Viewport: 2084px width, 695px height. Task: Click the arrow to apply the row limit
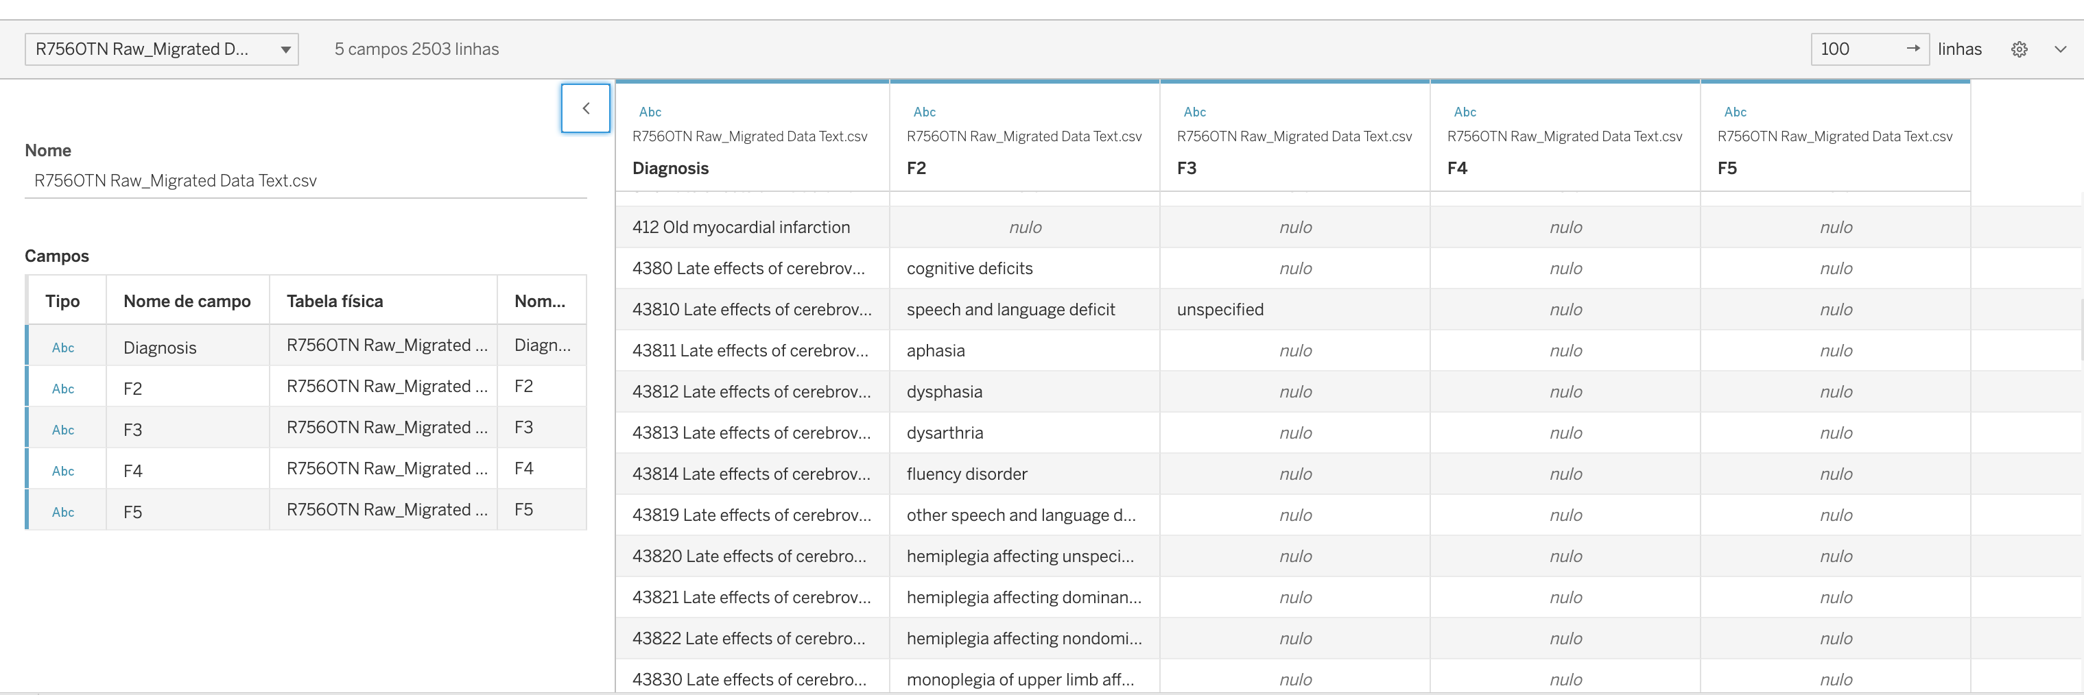(1914, 49)
